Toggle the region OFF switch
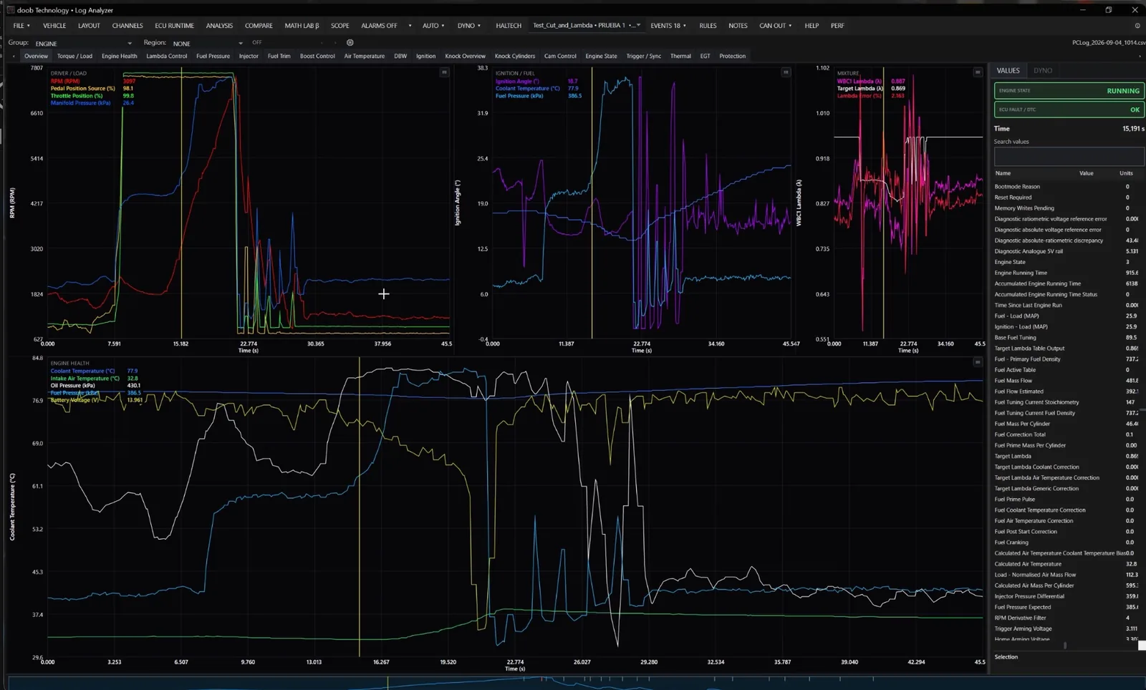 (257, 43)
